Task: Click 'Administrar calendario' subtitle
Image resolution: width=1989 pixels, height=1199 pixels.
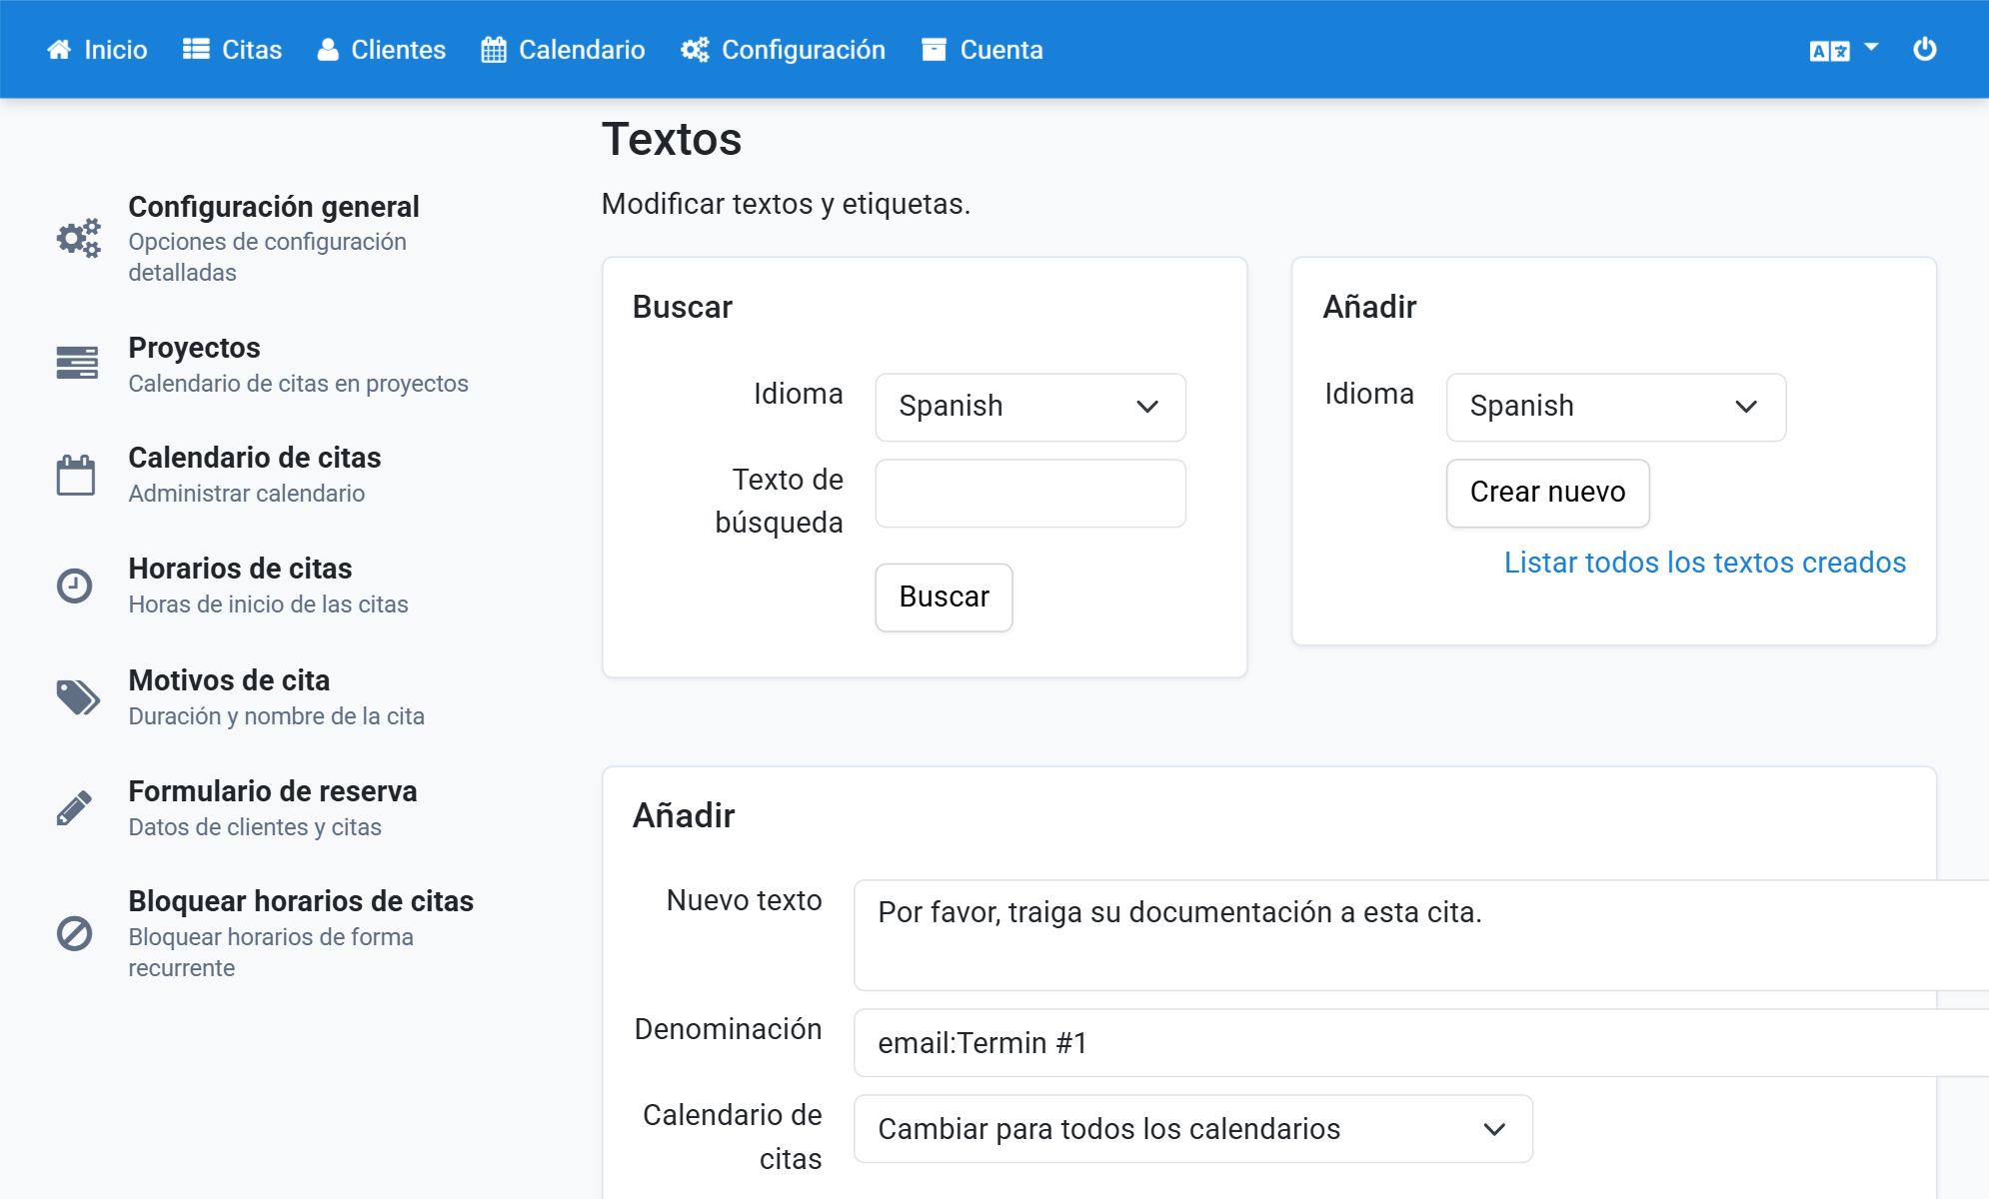Action: coord(246,494)
